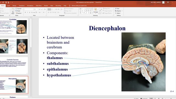Image resolution: width=176 pixels, height=99 pixels.
Task: Open the Help tab
Action: (65, 5)
